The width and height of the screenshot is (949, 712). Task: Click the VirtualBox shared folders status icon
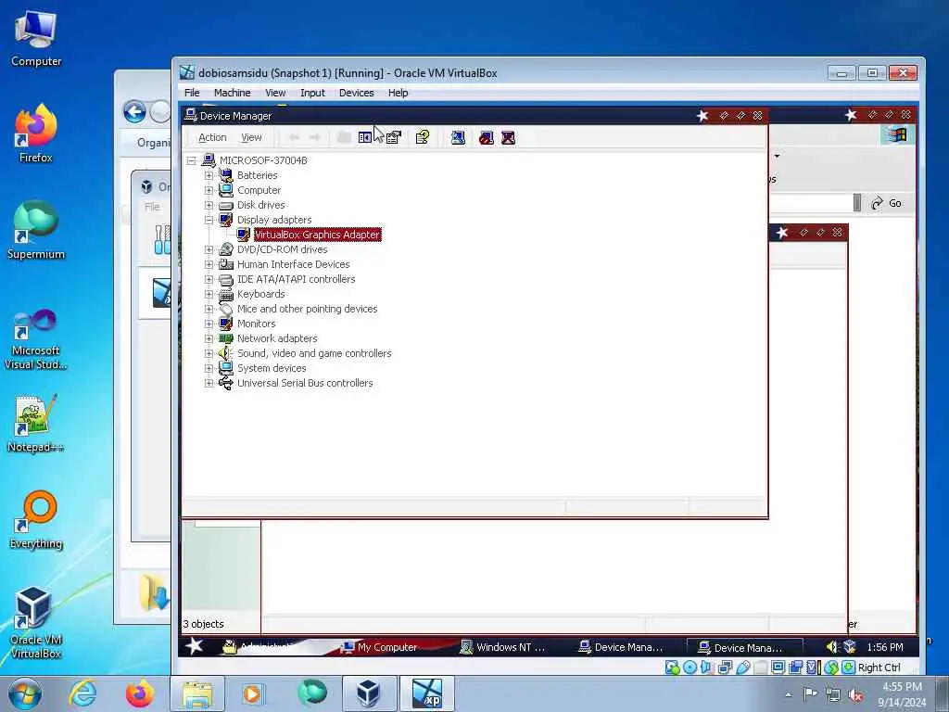761,667
